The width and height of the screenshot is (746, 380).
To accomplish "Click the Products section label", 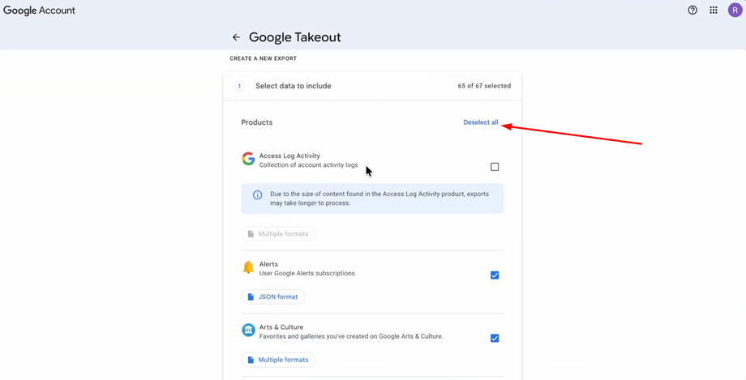I will click(257, 122).
